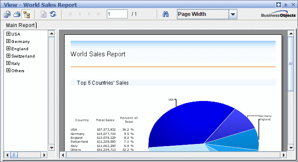Click the USA pie chart label
Screen dimensions: 298x162
[x=171, y=99]
